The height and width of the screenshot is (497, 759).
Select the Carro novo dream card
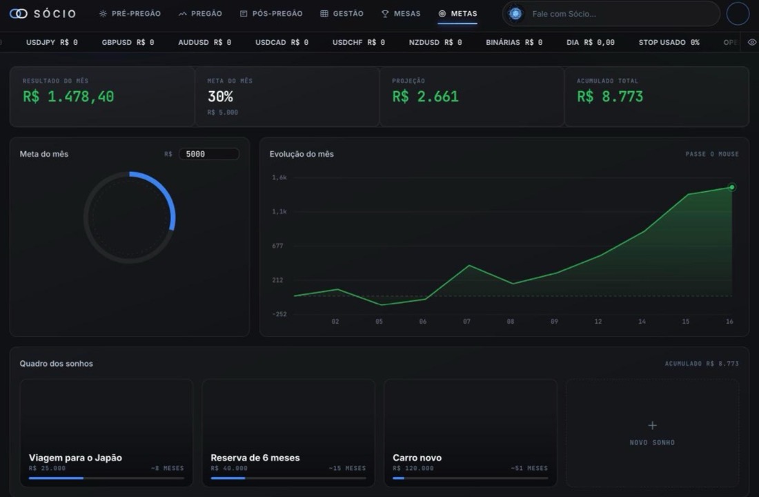click(470, 433)
